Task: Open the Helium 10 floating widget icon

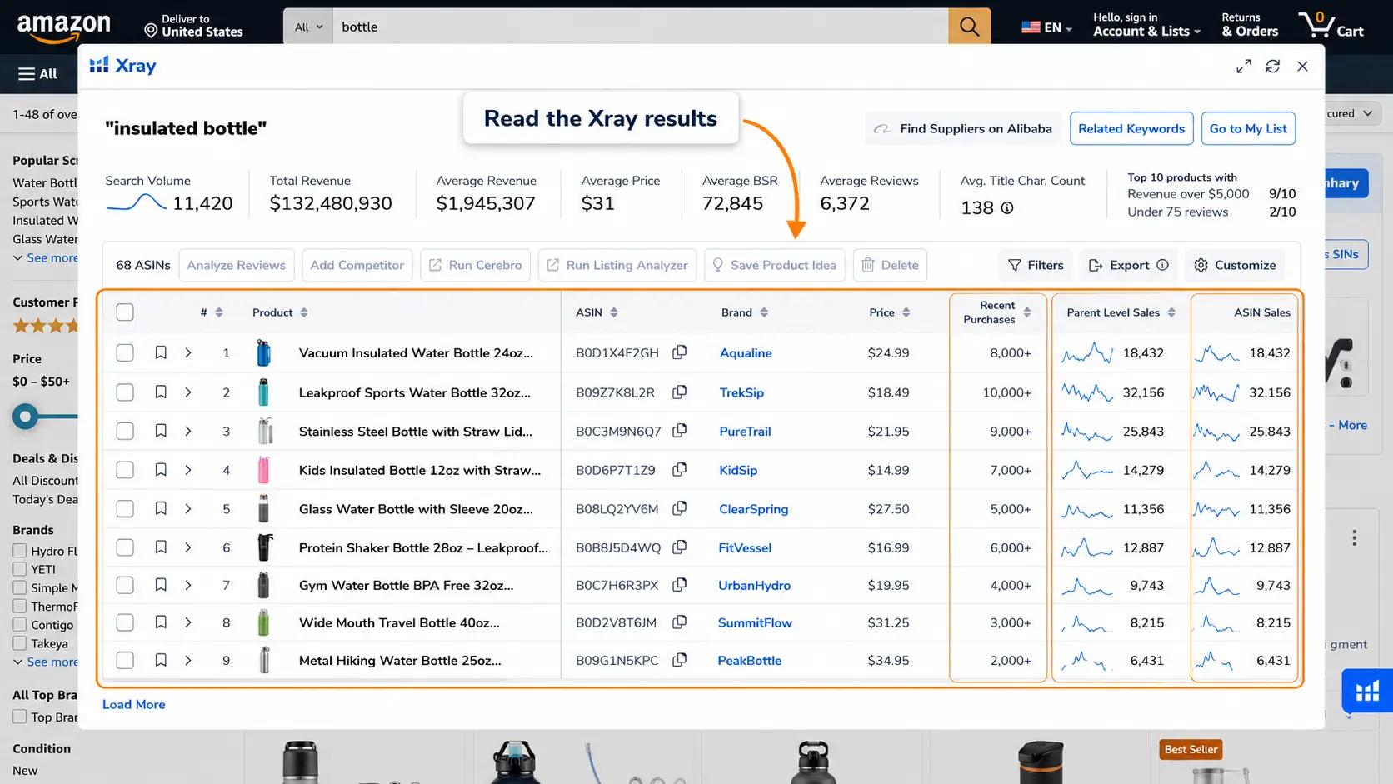Action: click(x=1367, y=691)
